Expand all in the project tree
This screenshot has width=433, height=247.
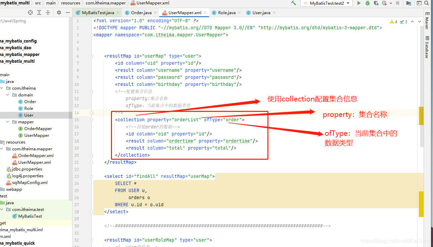[x=39, y=12]
